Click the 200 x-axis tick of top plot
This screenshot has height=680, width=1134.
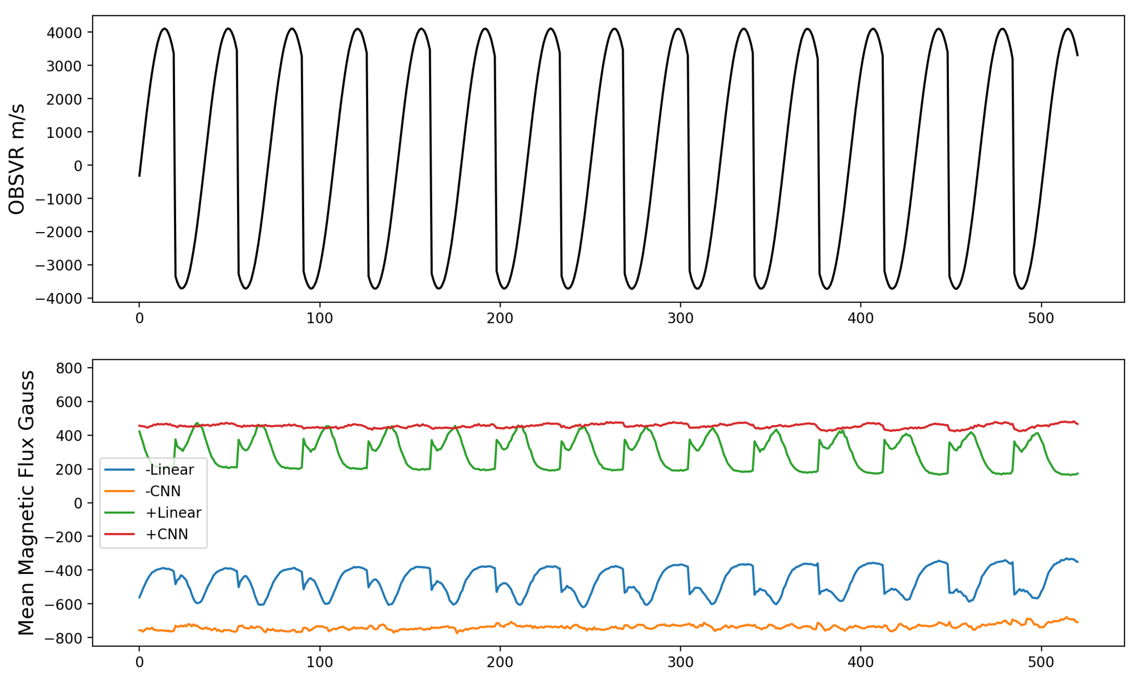coord(500,318)
